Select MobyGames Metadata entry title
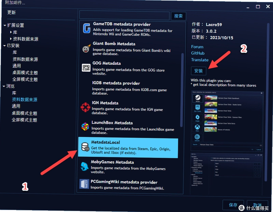Viewport: 273px width, 212px height. [x=112, y=162]
